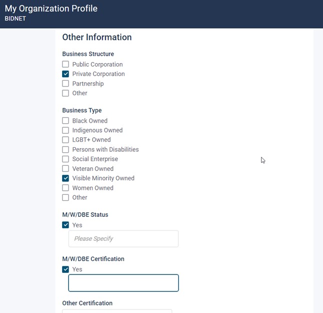Uncheck the Private Corporation checkbox
Viewport: 323px width, 313px height.
(66, 74)
